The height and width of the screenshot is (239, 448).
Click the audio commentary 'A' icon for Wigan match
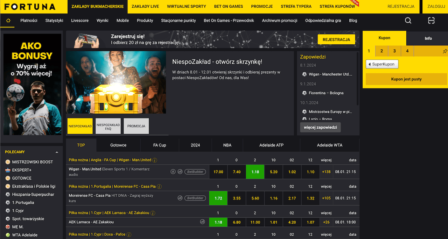[173, 172]
